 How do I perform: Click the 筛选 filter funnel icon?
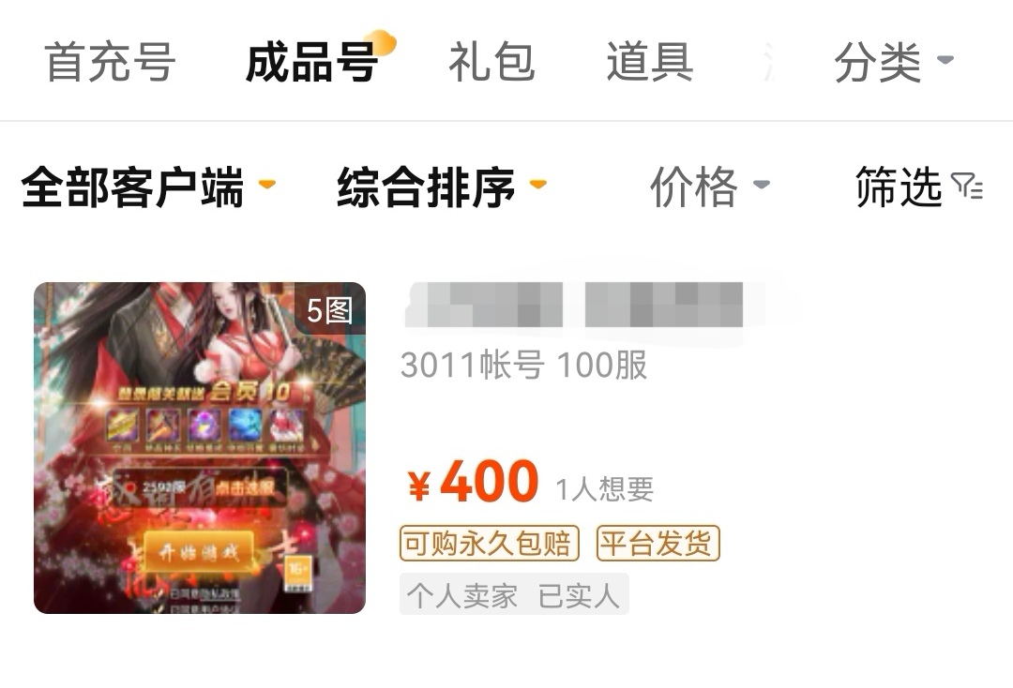pos(967,186)
